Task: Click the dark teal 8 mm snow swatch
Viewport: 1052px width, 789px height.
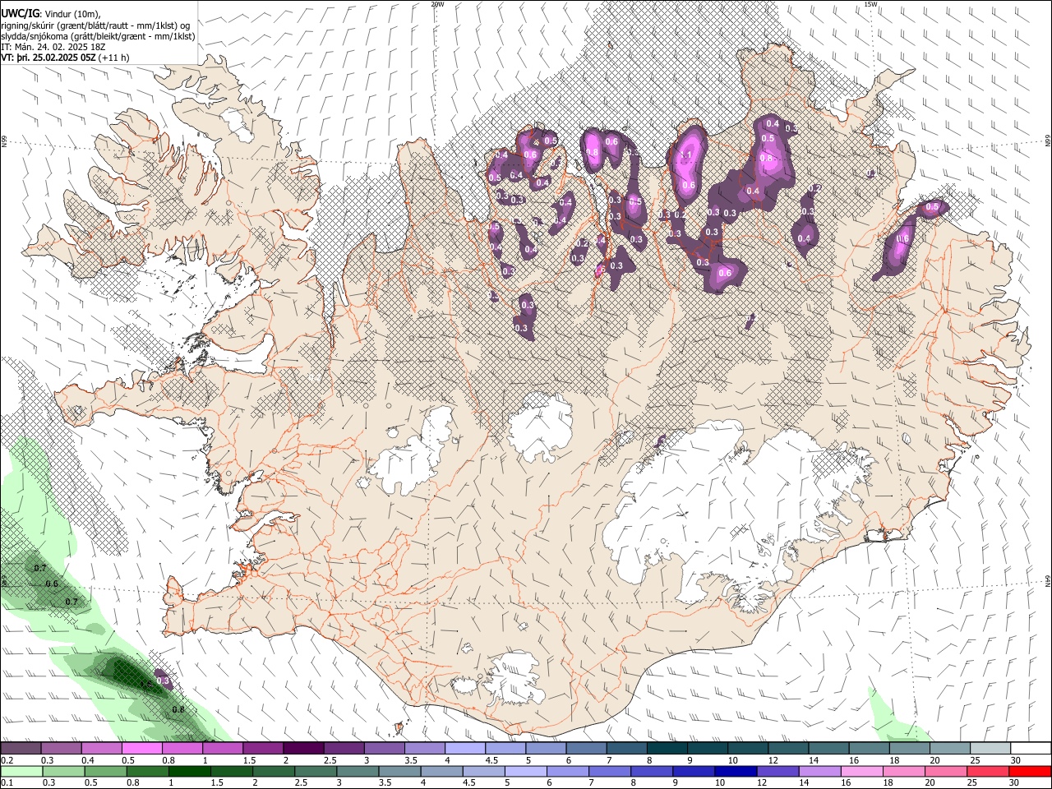Action: tap(667, 749)
